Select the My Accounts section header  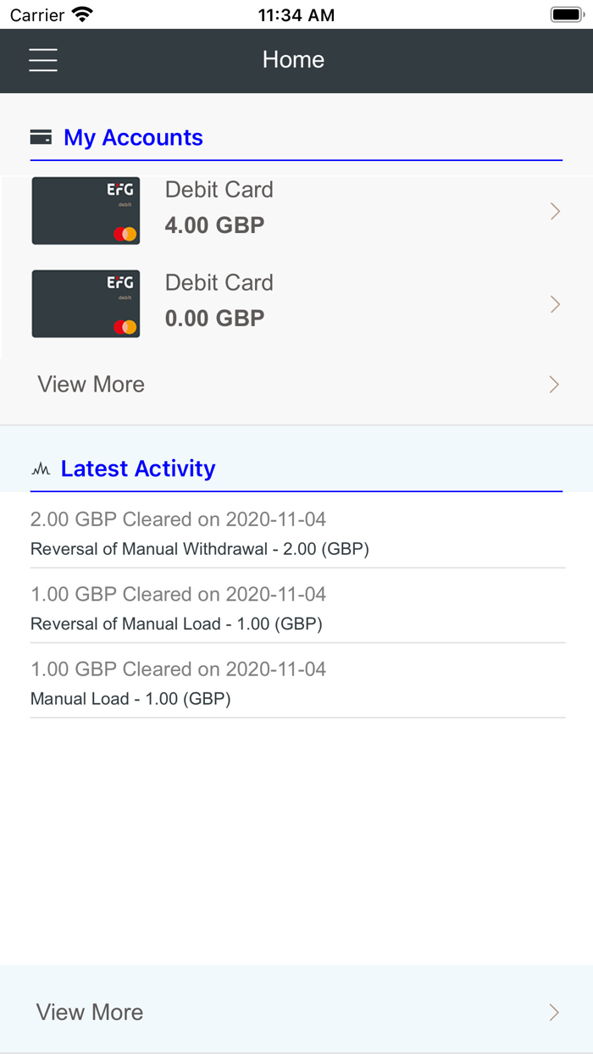tap(132, 136)
